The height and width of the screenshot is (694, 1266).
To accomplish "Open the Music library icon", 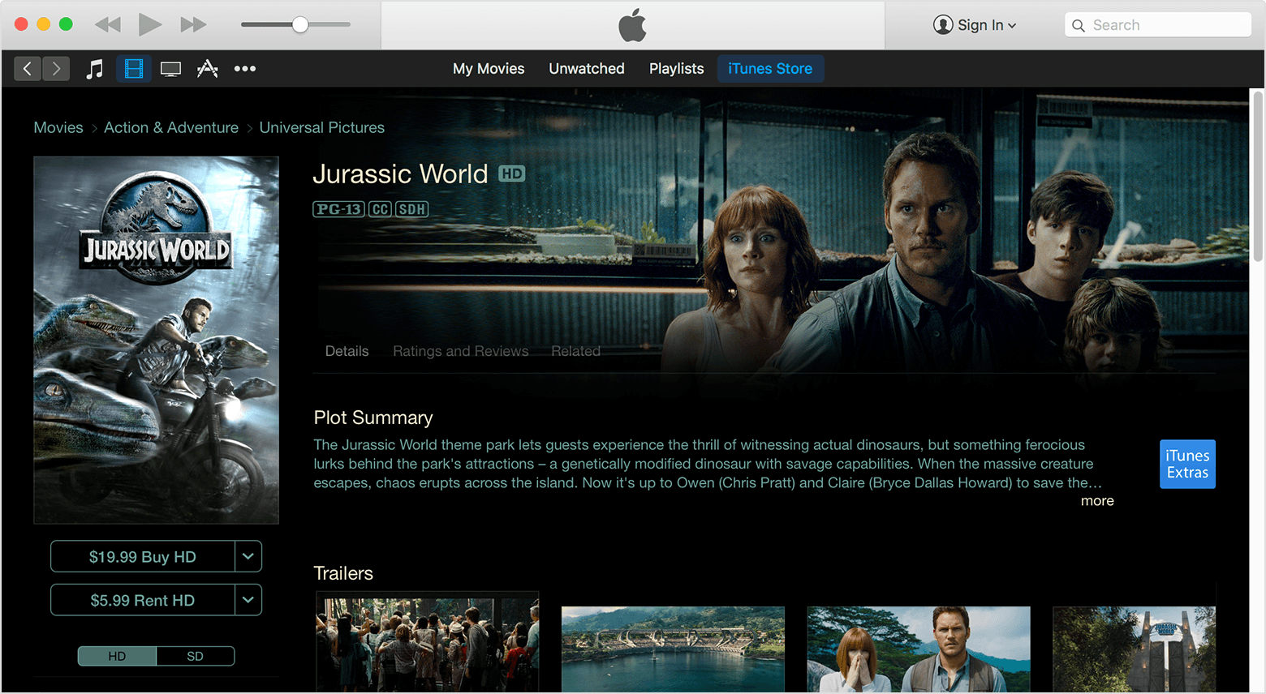I will [95, 69].
